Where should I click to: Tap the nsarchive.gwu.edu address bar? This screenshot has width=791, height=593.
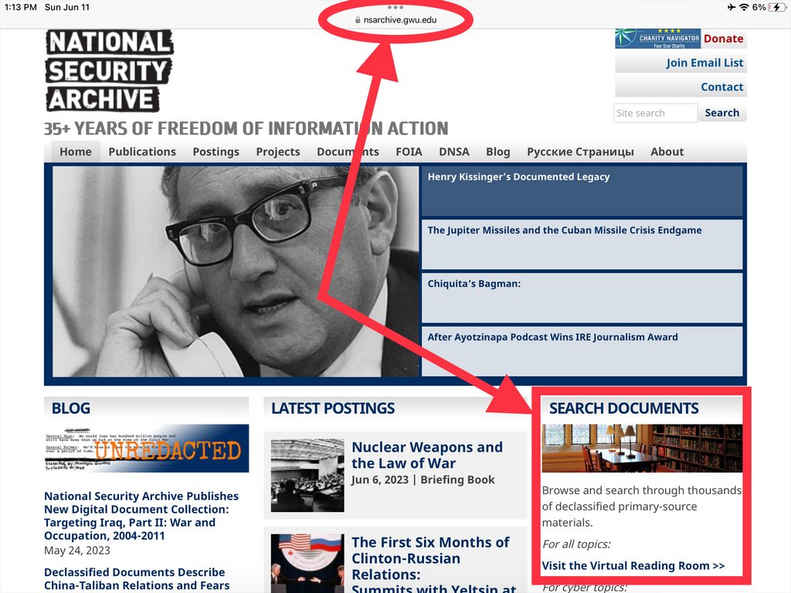click(x=395, y=19)
